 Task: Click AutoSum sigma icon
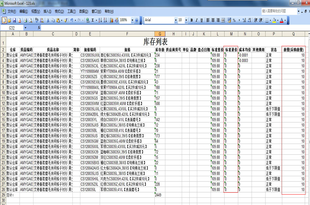pos(93,20)
